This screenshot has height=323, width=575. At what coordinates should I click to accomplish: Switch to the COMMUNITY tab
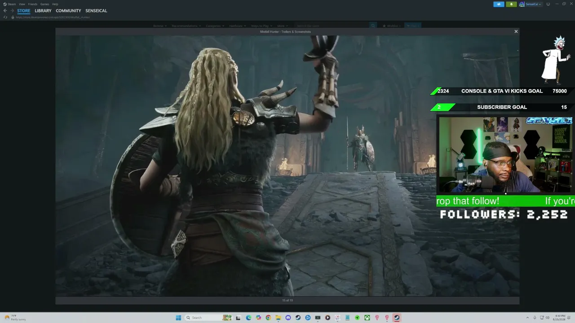click(68, 11)
